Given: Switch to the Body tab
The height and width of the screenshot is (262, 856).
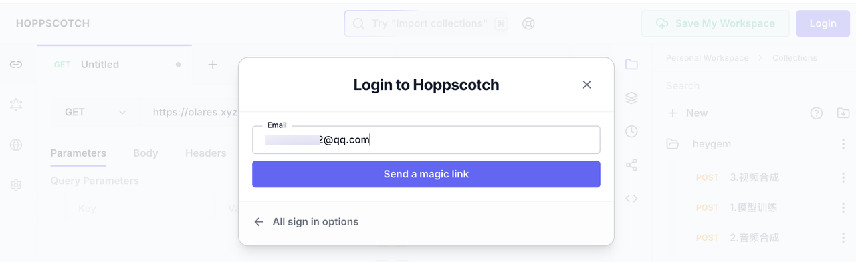Looking at the screenshot, I should [145, 153].
